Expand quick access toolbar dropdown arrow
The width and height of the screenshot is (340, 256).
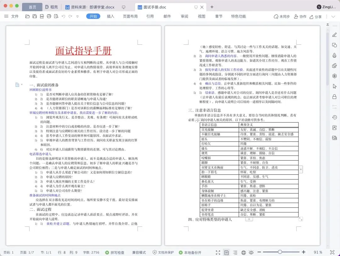(77, 16)
